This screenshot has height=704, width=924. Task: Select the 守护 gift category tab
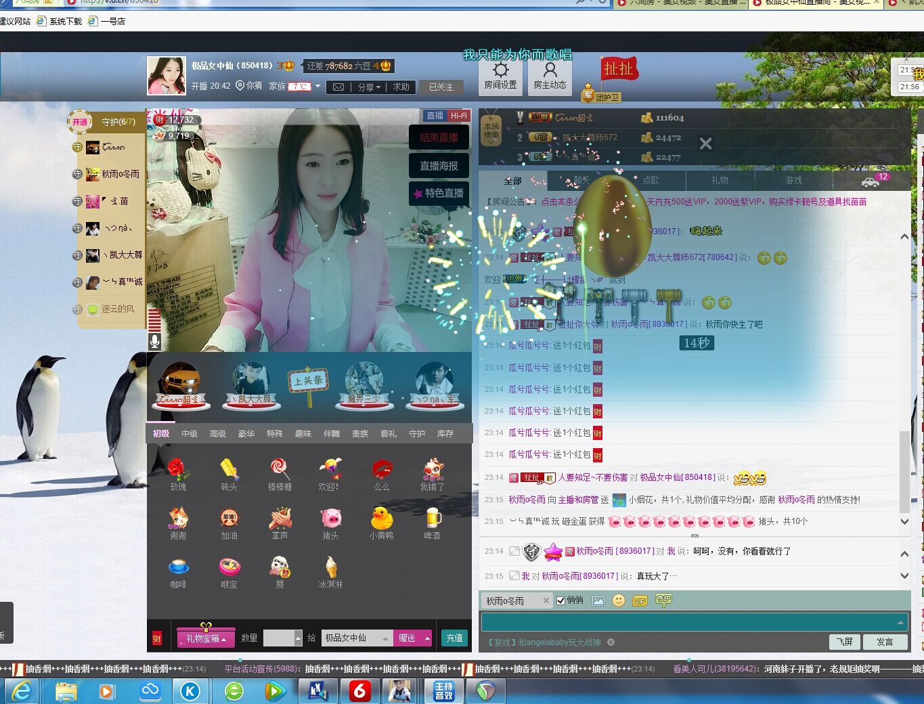(417, 433)
